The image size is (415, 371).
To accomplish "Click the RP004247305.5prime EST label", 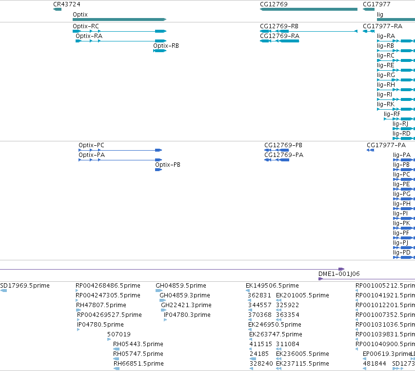I will click(108, 295).
